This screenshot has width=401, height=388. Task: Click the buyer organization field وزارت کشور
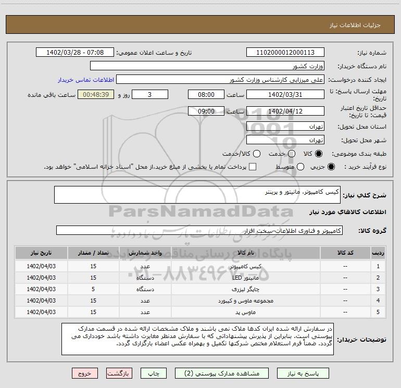point(207,66)
